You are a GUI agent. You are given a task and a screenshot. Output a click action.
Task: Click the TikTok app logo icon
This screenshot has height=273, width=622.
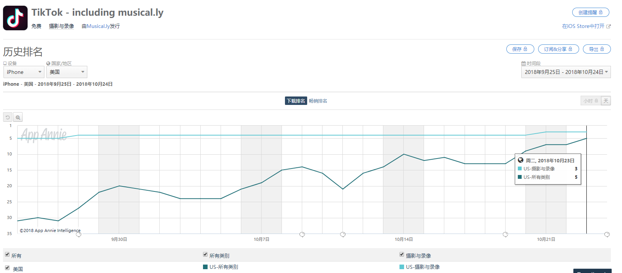click(x=15, y=18)
